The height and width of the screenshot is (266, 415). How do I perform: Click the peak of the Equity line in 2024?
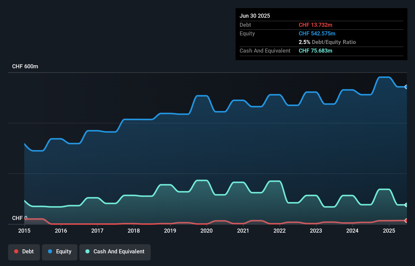pyautogui.click(x=348, y=91)
